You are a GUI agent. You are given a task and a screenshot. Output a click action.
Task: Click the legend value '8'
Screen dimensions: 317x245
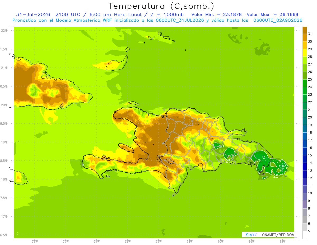(309, 209)
